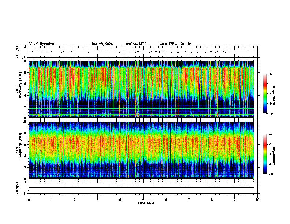Click time-axis tick label "6" below ch.3

click(x=166, y=200)
